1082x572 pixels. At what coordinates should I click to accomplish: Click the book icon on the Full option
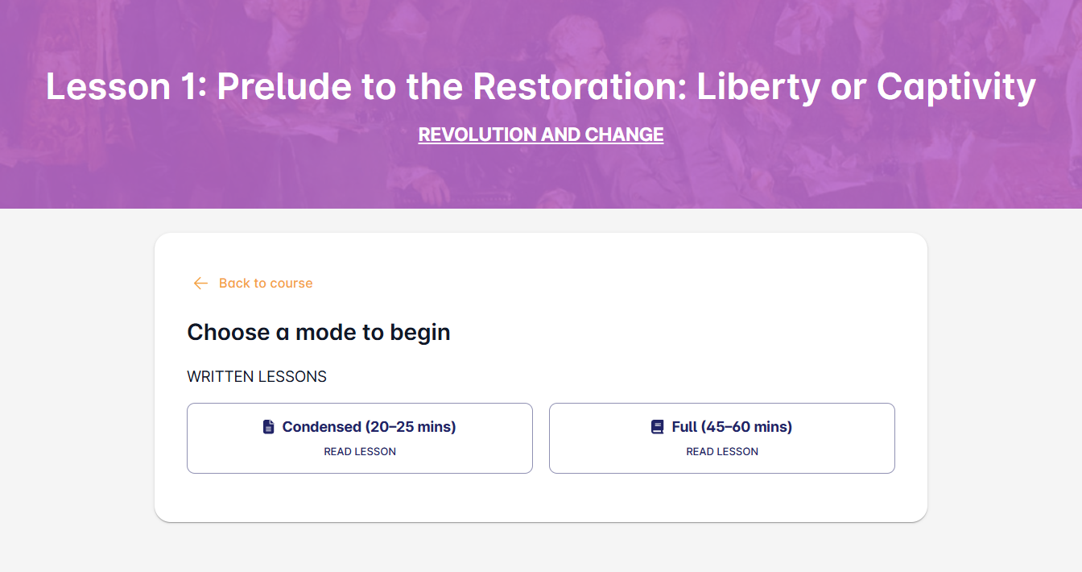658,427
